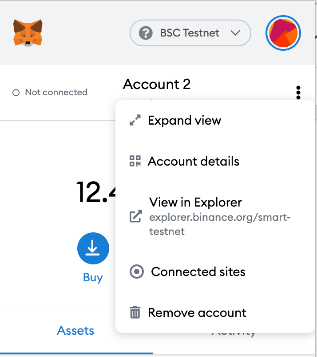Viewport: 317px width, 357px height.
Task: Select Expand view menu entry
Action: (184, 120)
